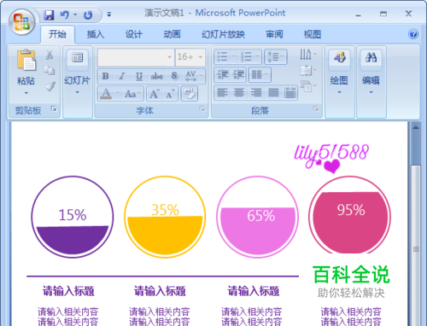The image size is (427, 326).
Task: Customize the Quick Access Toolbar
Action: pos(109,15)
